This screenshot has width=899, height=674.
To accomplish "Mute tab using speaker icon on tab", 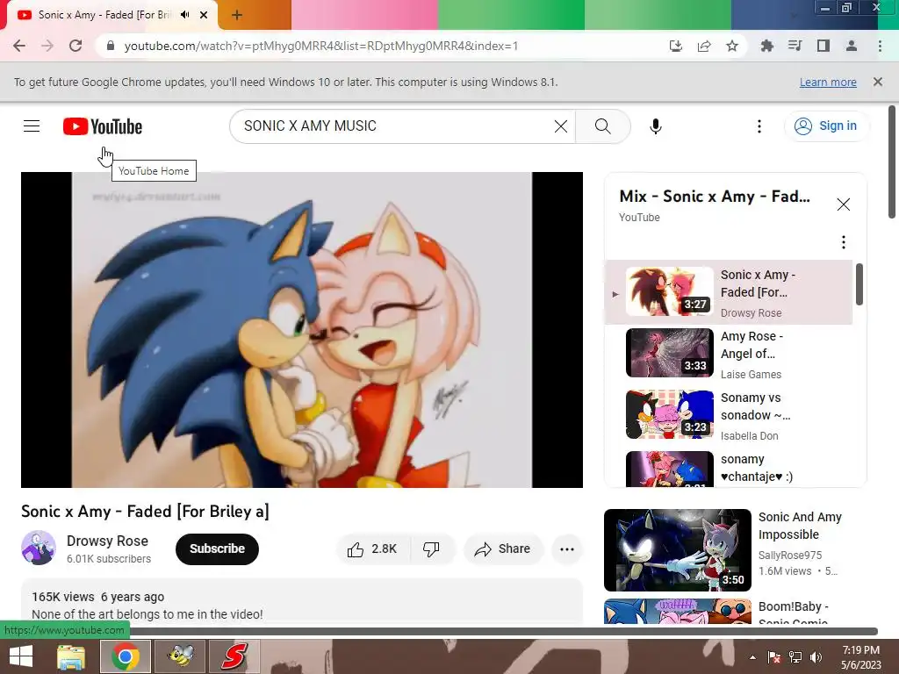I will coord(184,15).
